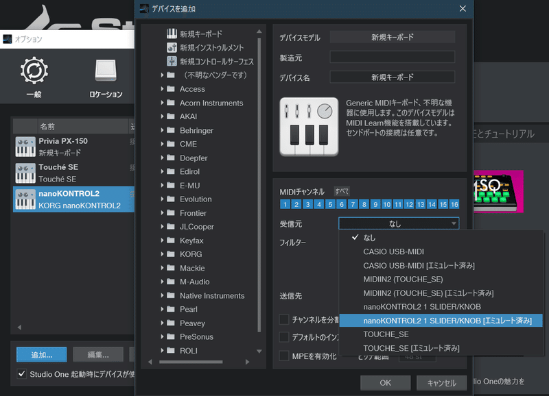Click the PreSonus folder icon
The width and height of the screenshot is (549, 396).
click(171, 336)
